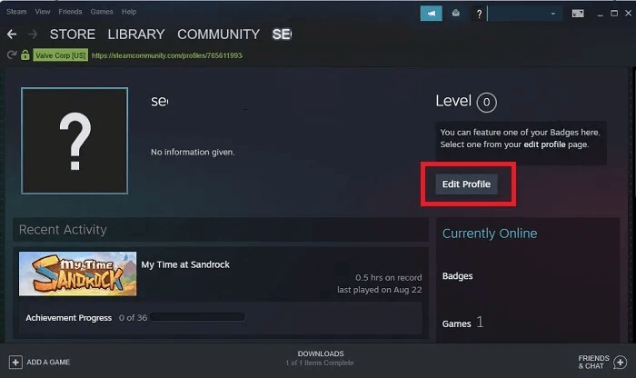Click the My Time at Sandrock game banner
The width and height of the screenshot is (636, 378).
click(78, 274)
